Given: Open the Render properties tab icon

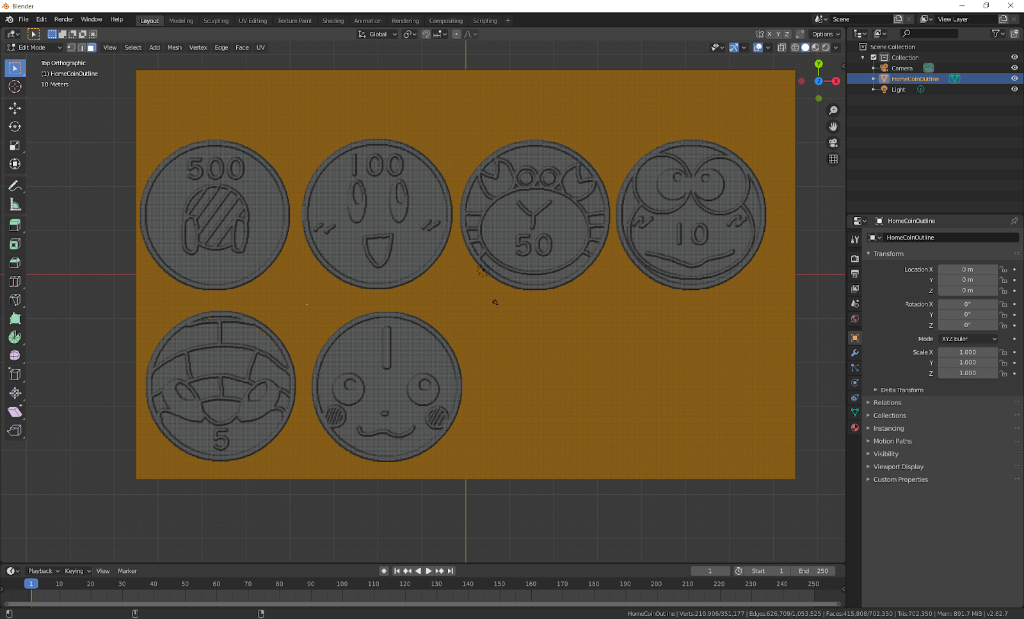Looking at the screenshot, I should [x=854, y=258].
